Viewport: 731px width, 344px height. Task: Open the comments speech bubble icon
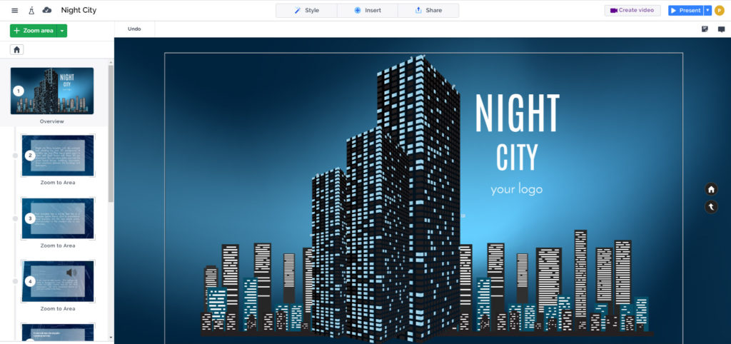(x=721, y=29)
